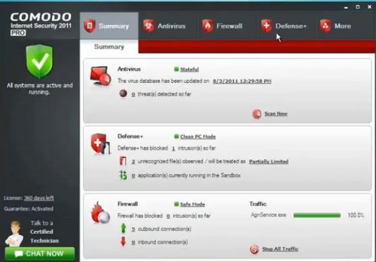The width and height of the screenshot is (376, 262).
Task: Click the Firewall tab flame shield icon
Action: point(208,26)
